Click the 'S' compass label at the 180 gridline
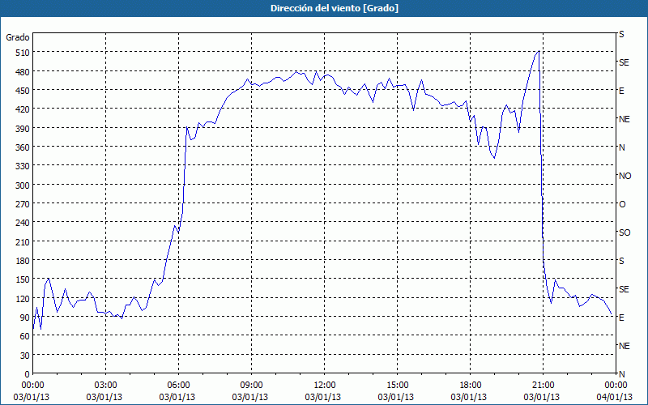Screen dimensions: 648x405 [x=621, y=261]
